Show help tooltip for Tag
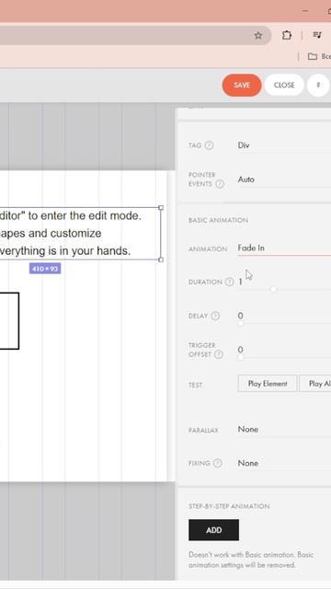Image resolution: width=331 pixels, height=589 pixels. (x=210, y=145)
